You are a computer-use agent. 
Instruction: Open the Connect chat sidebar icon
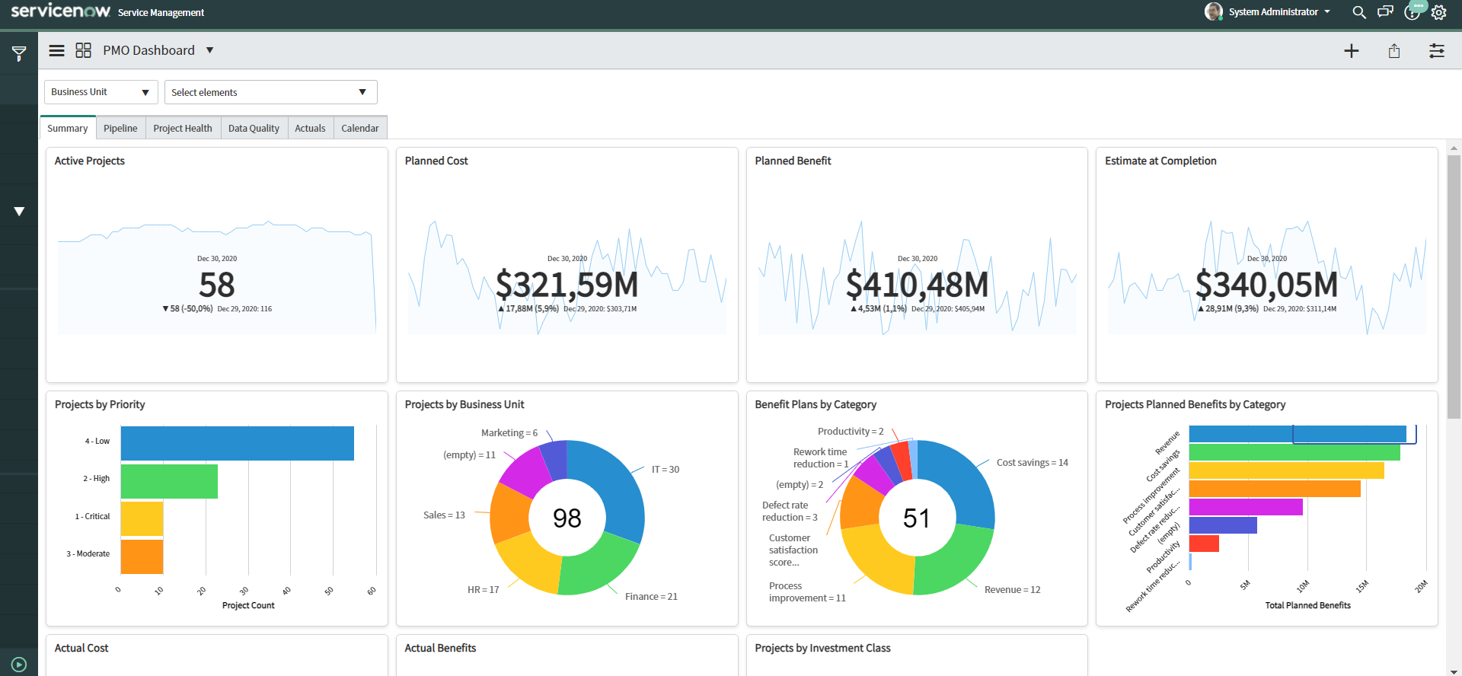click(1386, 11)
